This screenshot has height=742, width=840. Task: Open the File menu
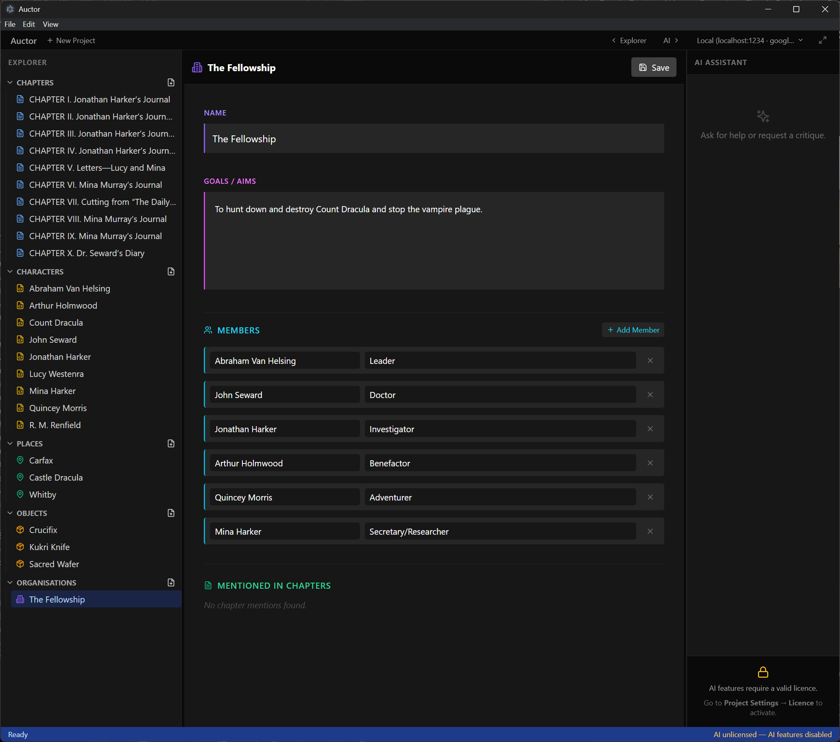[x=10, y=24]
